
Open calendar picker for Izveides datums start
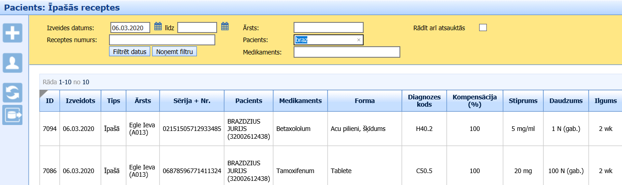coord(158,27)
